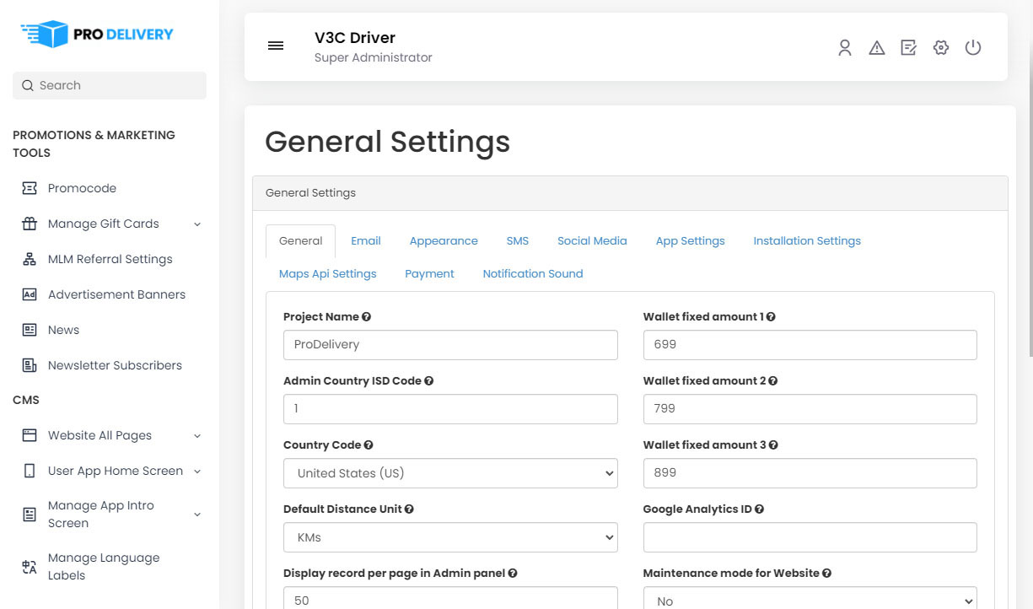Open the Country Code dropdown
This screenshot has width=1033, height=609.
tap(450, 473)
